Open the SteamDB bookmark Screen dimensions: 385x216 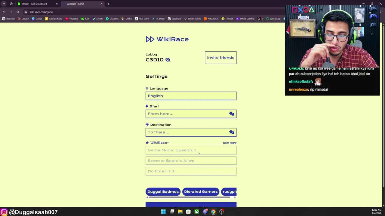[x=174, y=19]
